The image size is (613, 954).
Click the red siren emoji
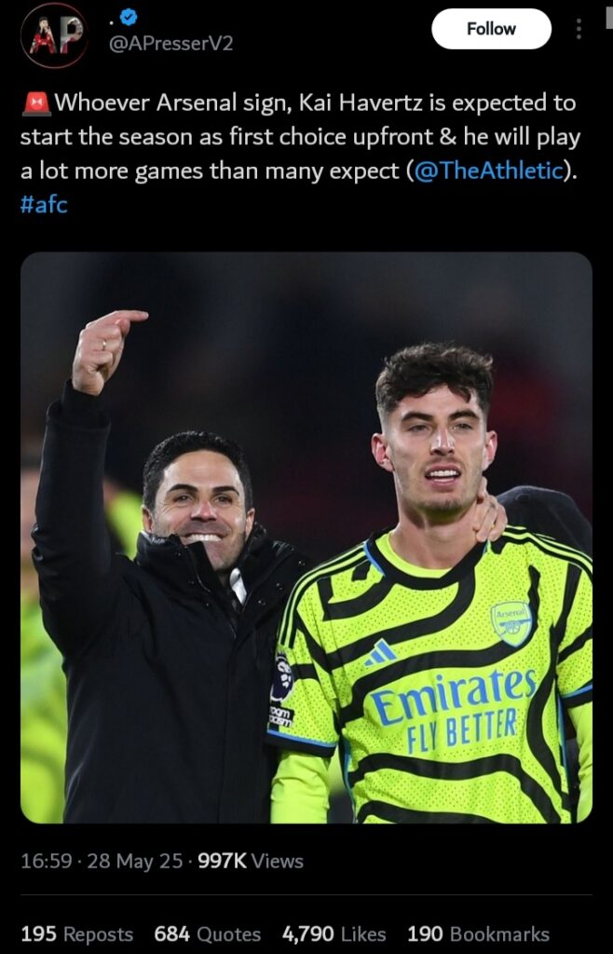(37, 102)
